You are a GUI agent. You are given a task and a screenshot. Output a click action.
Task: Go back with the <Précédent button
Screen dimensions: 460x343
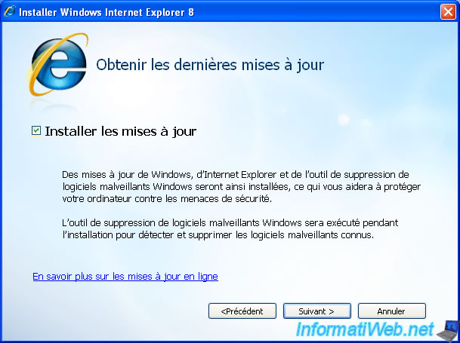point(242,311)
